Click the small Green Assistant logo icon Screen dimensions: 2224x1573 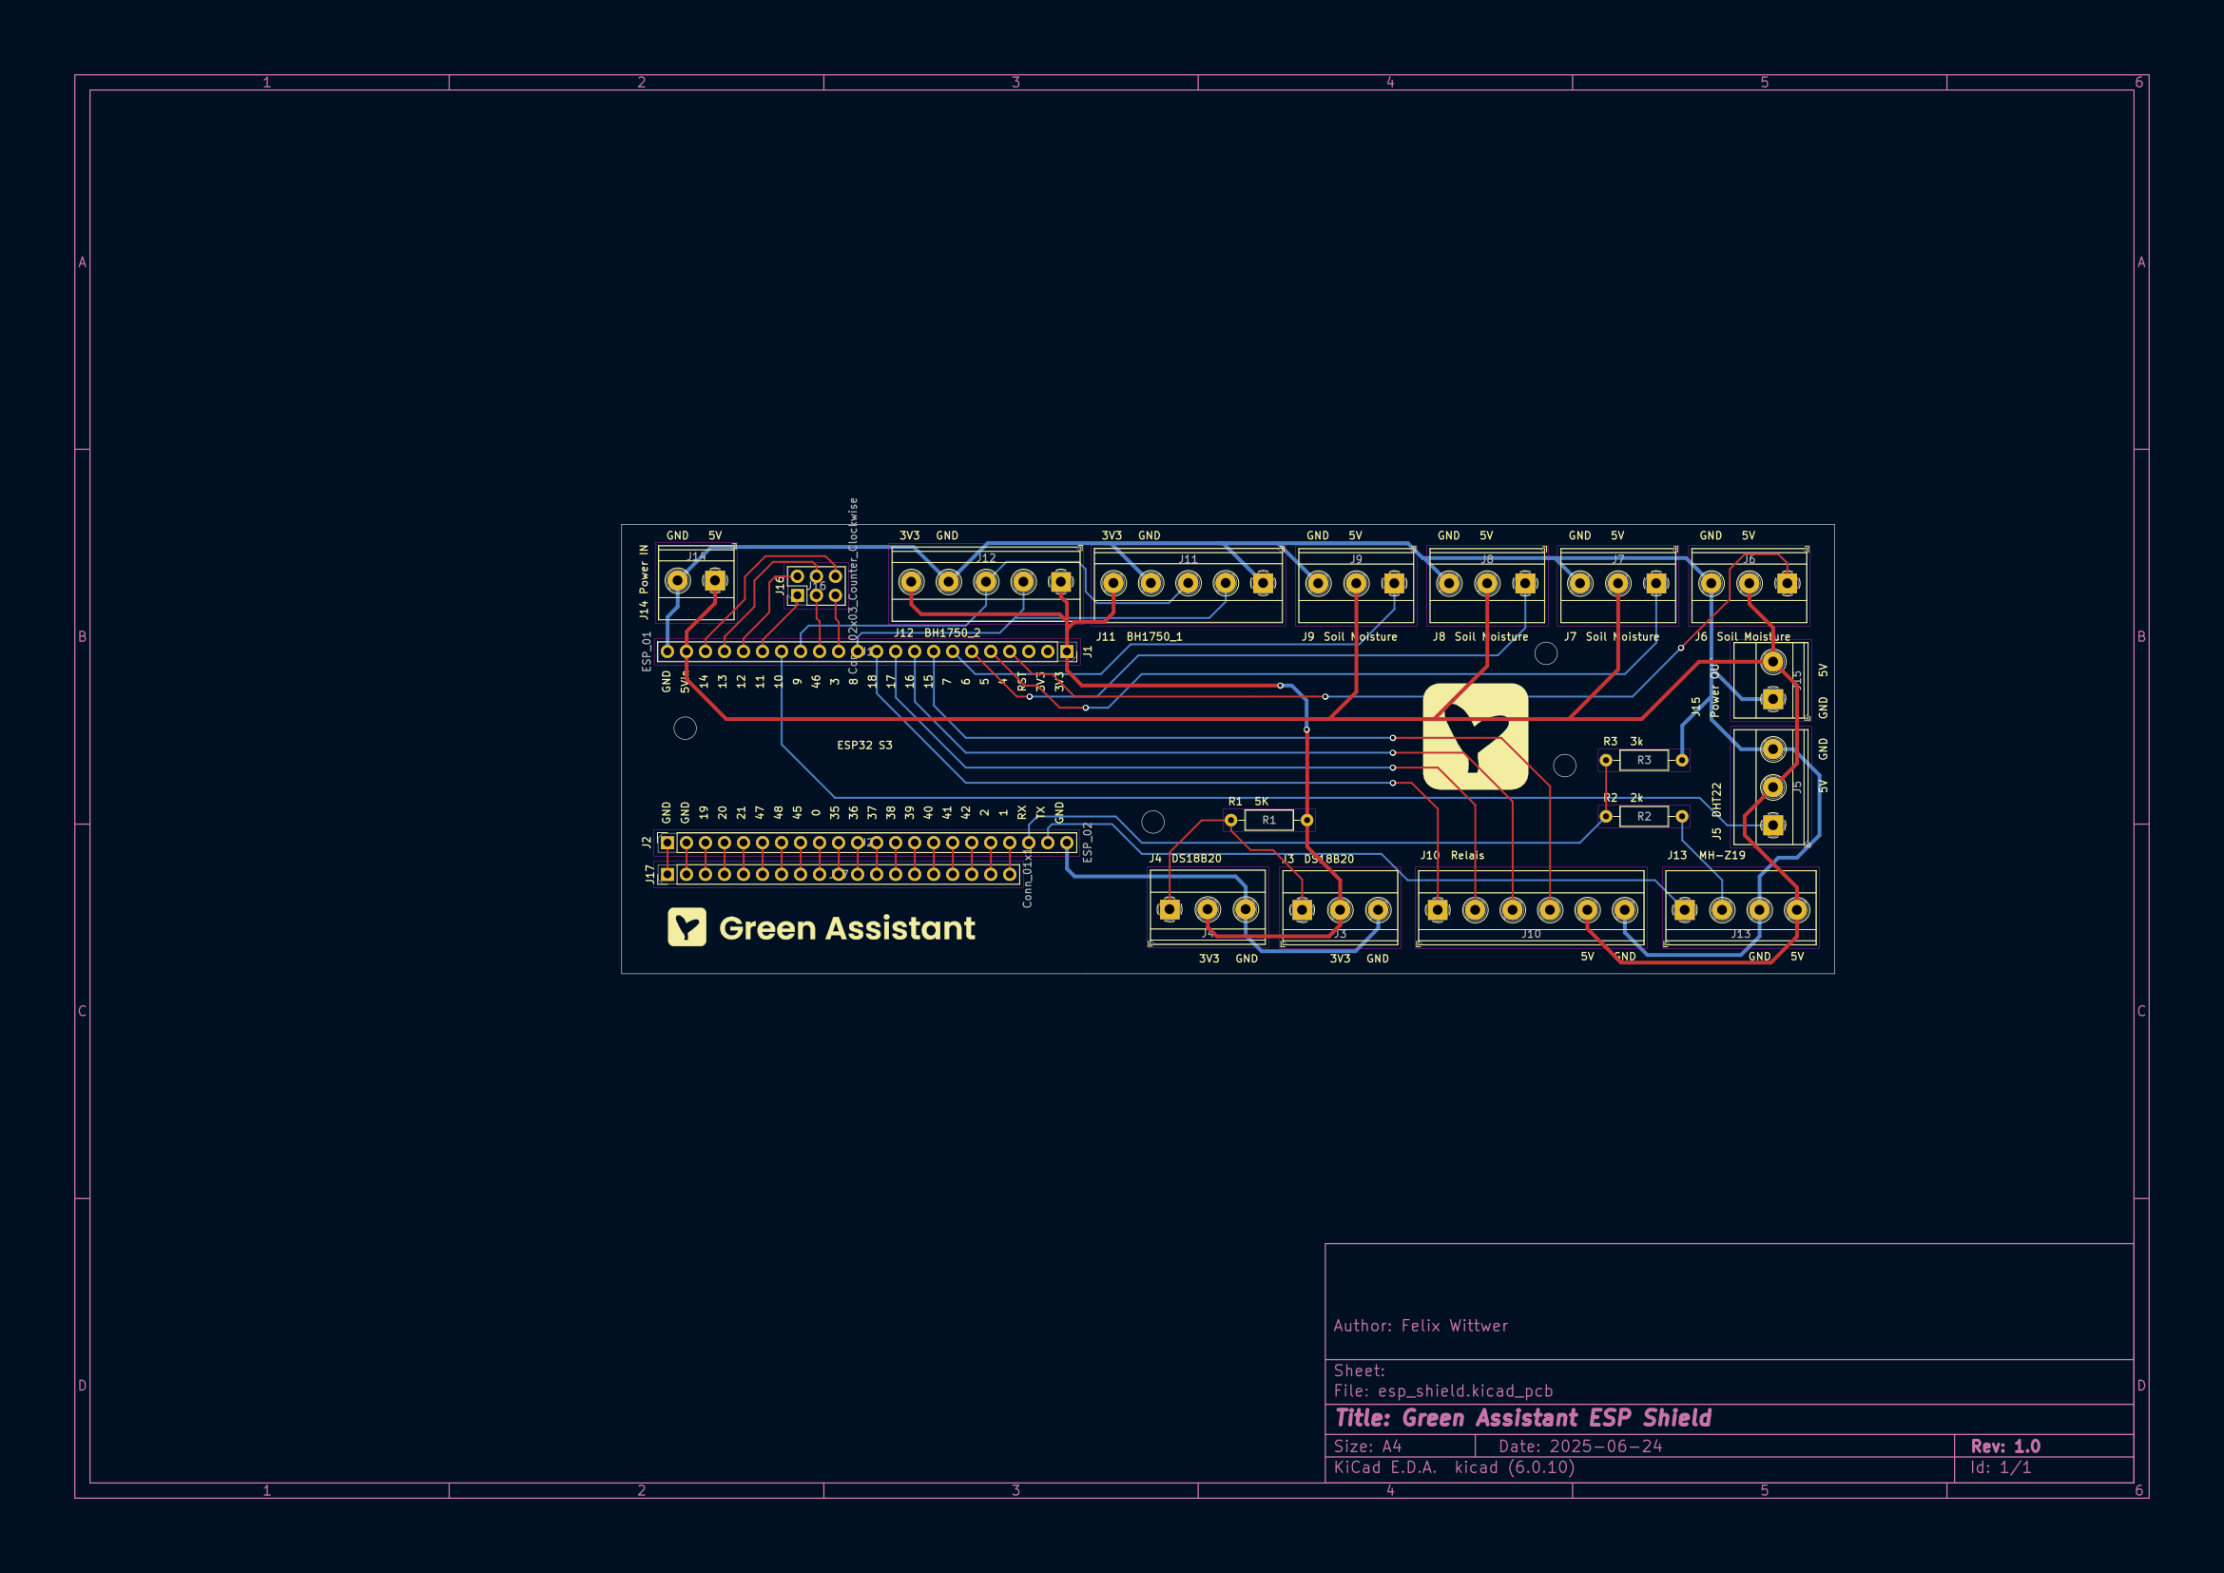[x=687, y=927]
